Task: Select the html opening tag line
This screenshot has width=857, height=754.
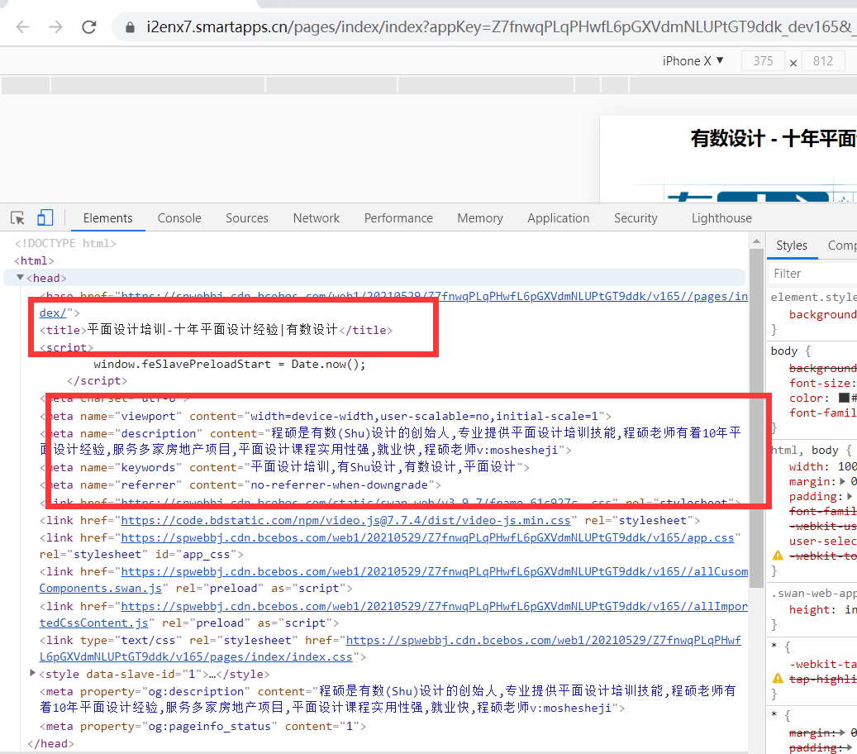Action: point(34,260)
